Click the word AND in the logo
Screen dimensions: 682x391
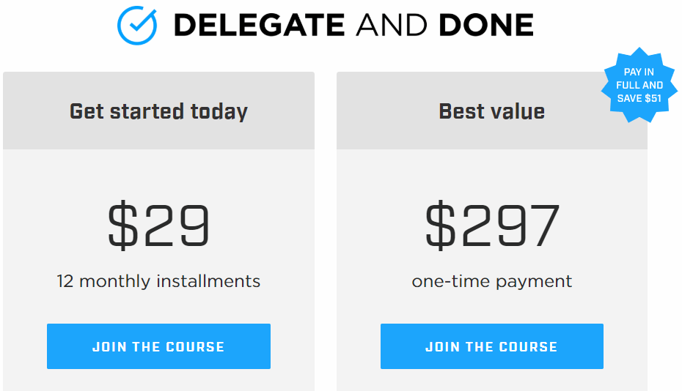[391, 26]
